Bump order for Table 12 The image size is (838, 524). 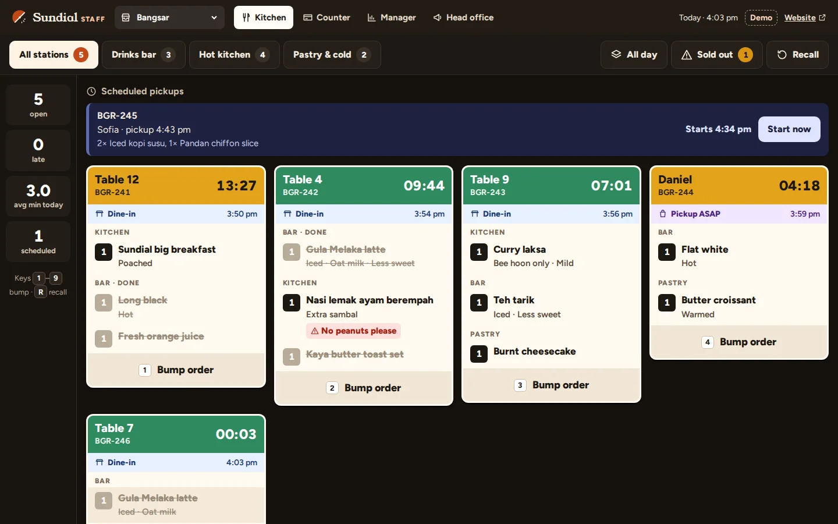pyautogui.click(x=176, y=370)
